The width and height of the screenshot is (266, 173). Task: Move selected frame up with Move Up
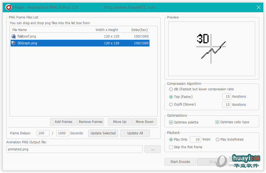120,122
